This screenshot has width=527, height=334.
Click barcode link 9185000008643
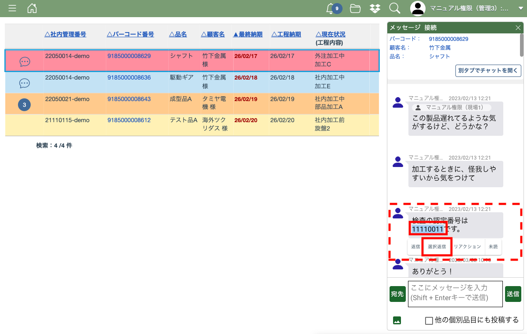pos(129,99)
